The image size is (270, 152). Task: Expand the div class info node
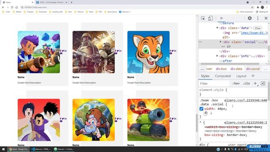pos(217,56)
